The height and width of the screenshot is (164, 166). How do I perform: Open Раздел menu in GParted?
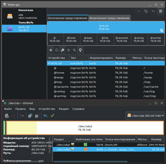pyautogui.click(x=64, y=109)
